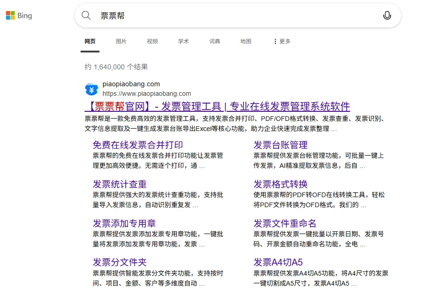Open the 学术 tab

pyautogui.click(x=183, y=42)
